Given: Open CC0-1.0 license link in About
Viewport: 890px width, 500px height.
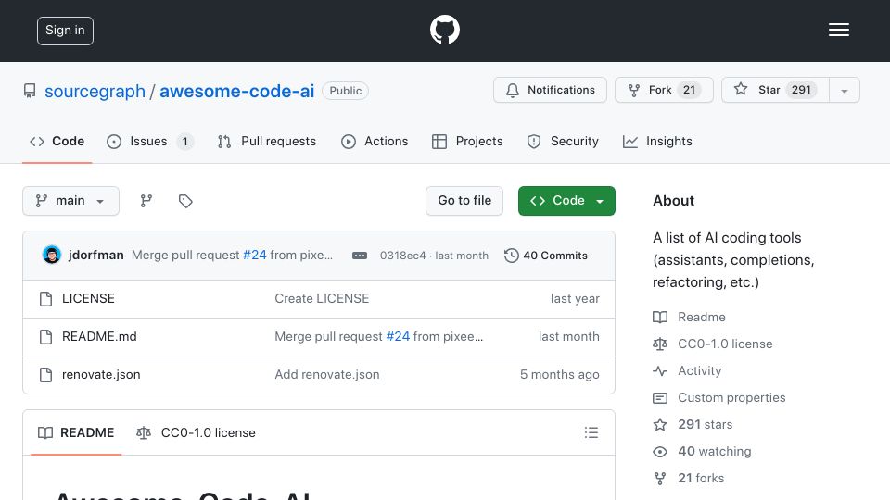Looking at the screenshot, I should 713,344.
